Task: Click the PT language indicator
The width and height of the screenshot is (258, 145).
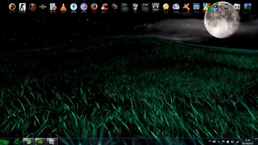Action: (x=210, y=141)
